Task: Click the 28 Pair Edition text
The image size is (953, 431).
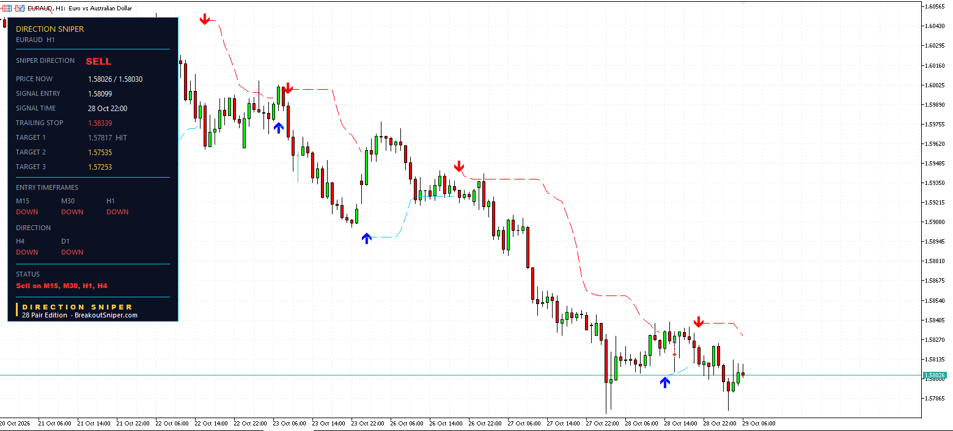Action: tap(45, 315)
